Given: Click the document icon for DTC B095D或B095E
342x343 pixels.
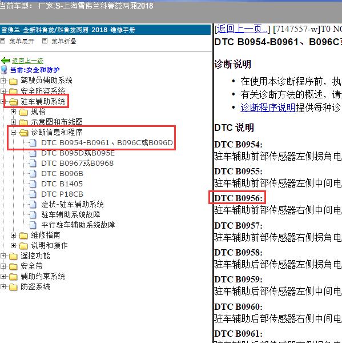Looking at the screenshot, I should (x=33, y=153).
